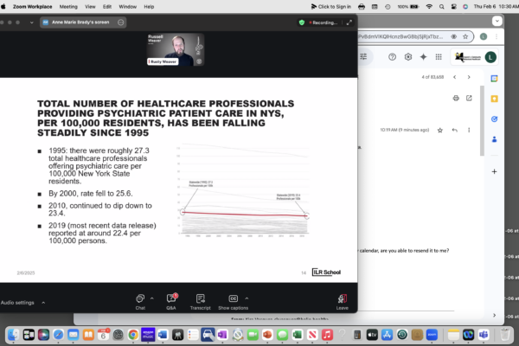Open Gmail support help icon
The image size is (519, 346).
391,57
